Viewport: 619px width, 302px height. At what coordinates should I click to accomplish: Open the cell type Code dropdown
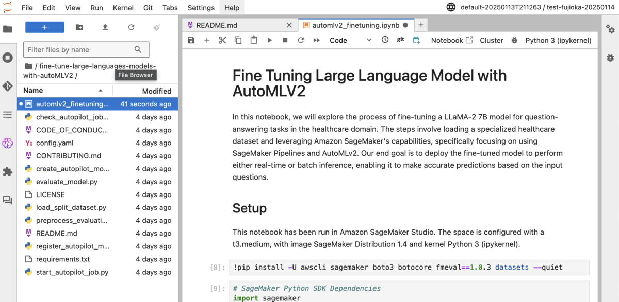pos(350,40)
